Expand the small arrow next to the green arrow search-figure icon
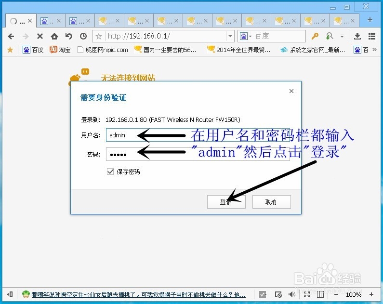383x304 pixels. coord(342,37)
